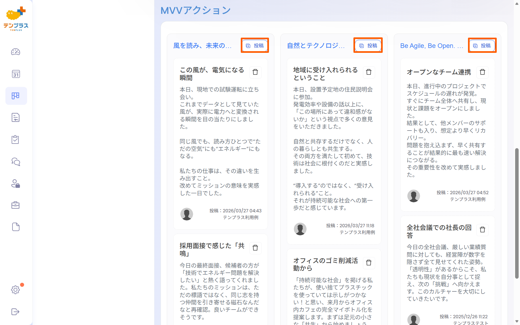This screenshot has height=325, width=520.
Task: Delete the 'オフィスのゴミ削減活動から' post
Action: (x=369, y=263)
